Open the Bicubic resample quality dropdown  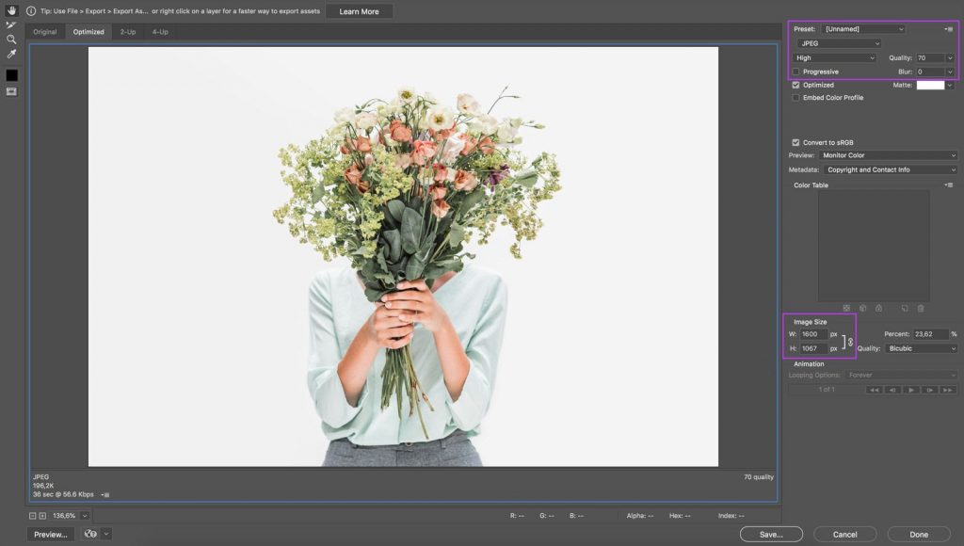click(921, 348)
